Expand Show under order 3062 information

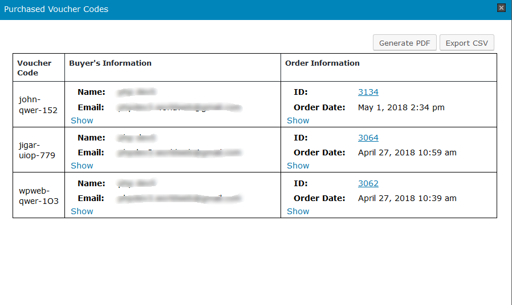tap(298, 211)
